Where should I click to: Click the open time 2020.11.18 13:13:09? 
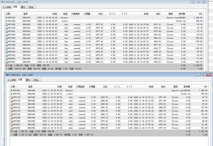coord(52,118)
